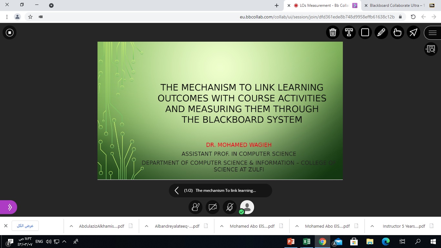Screen dimensions: 441x248
Task: Open Task View on taskbar
Action: click(x=402, y=242)
